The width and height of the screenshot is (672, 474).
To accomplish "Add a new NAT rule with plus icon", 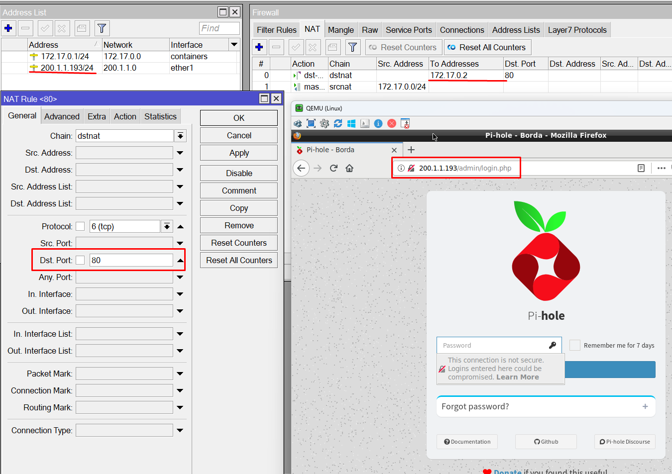I will click(259, 47).
